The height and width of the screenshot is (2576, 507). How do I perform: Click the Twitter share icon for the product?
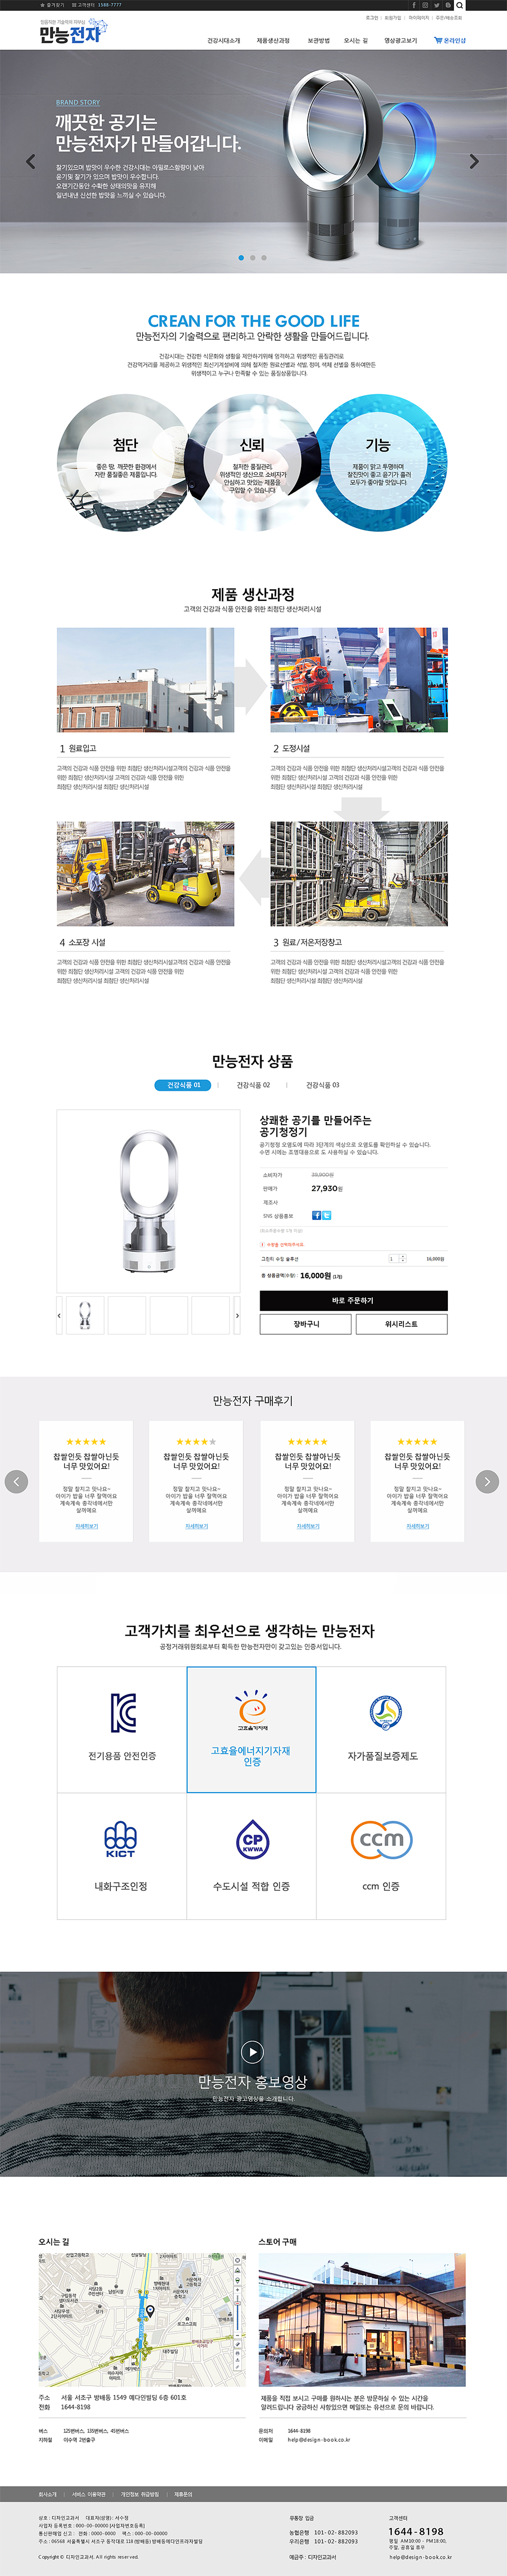(327, 1215)
